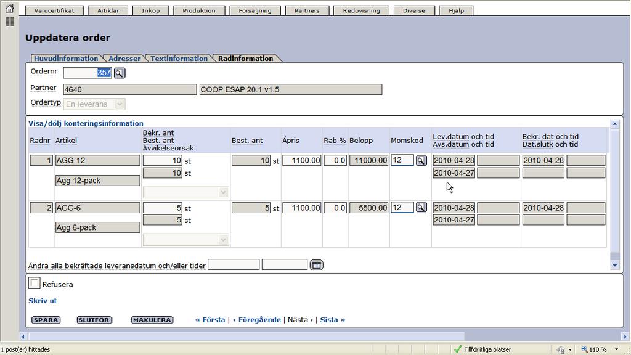
Task: Click the Artikel column header
Action: point(66,141)
